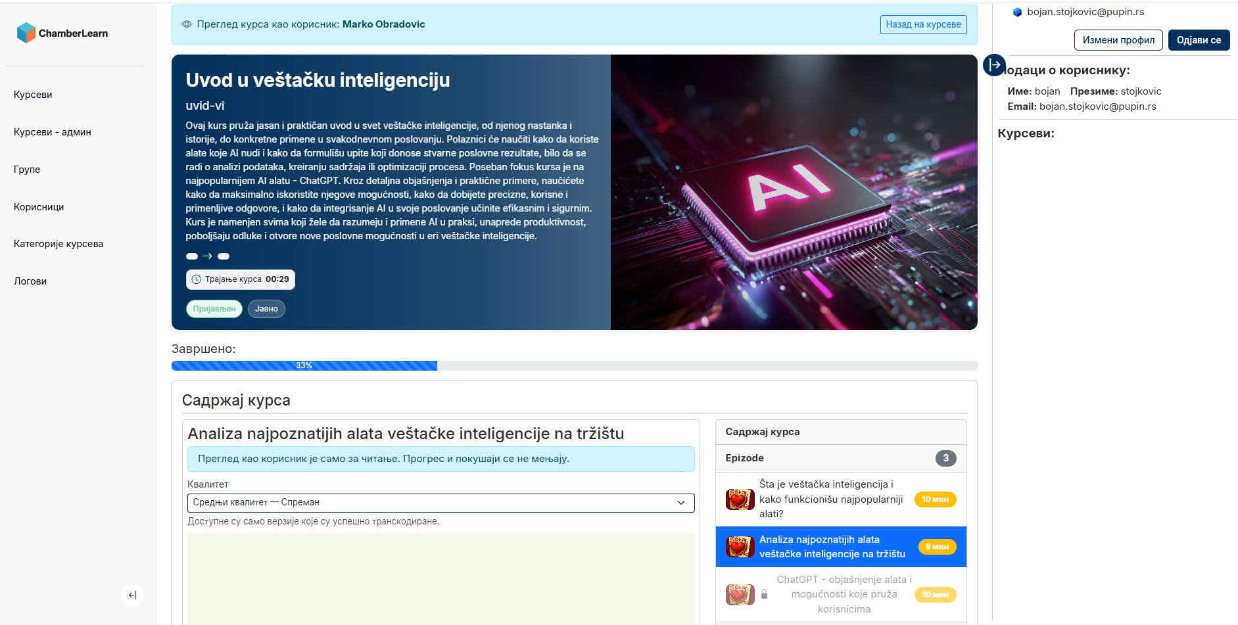Click the read-only Преглед као корисник notice

tap(440, 459)
